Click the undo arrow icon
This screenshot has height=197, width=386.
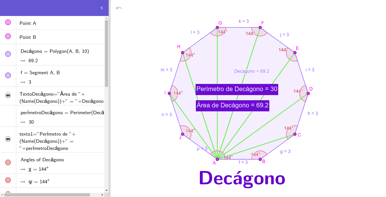(x=119, y=9)
